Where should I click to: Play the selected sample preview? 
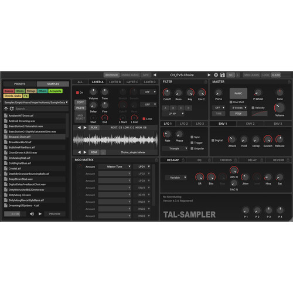[x=40, y=214]
